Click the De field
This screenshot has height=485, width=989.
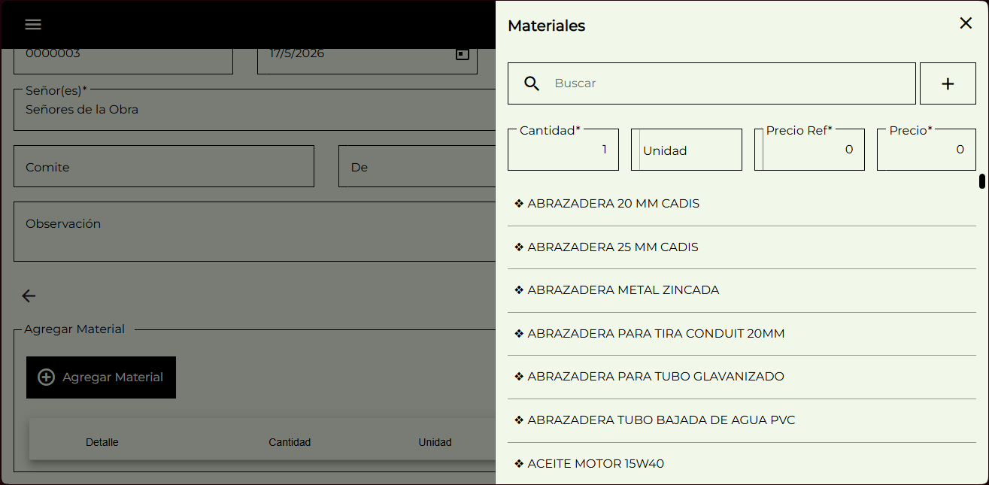pyautogui.click(x=417, y=166)
